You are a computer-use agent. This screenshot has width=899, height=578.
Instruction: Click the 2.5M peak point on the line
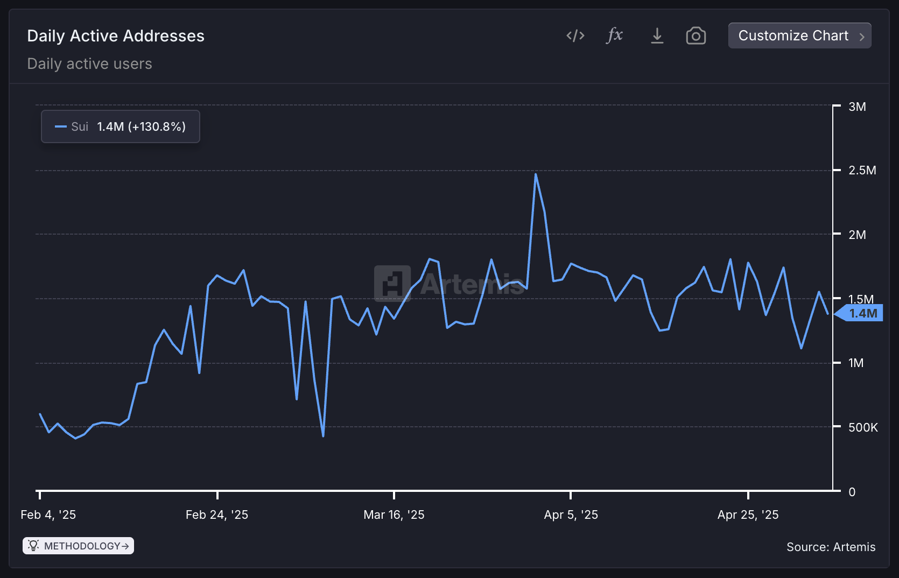tap(536, 174)
